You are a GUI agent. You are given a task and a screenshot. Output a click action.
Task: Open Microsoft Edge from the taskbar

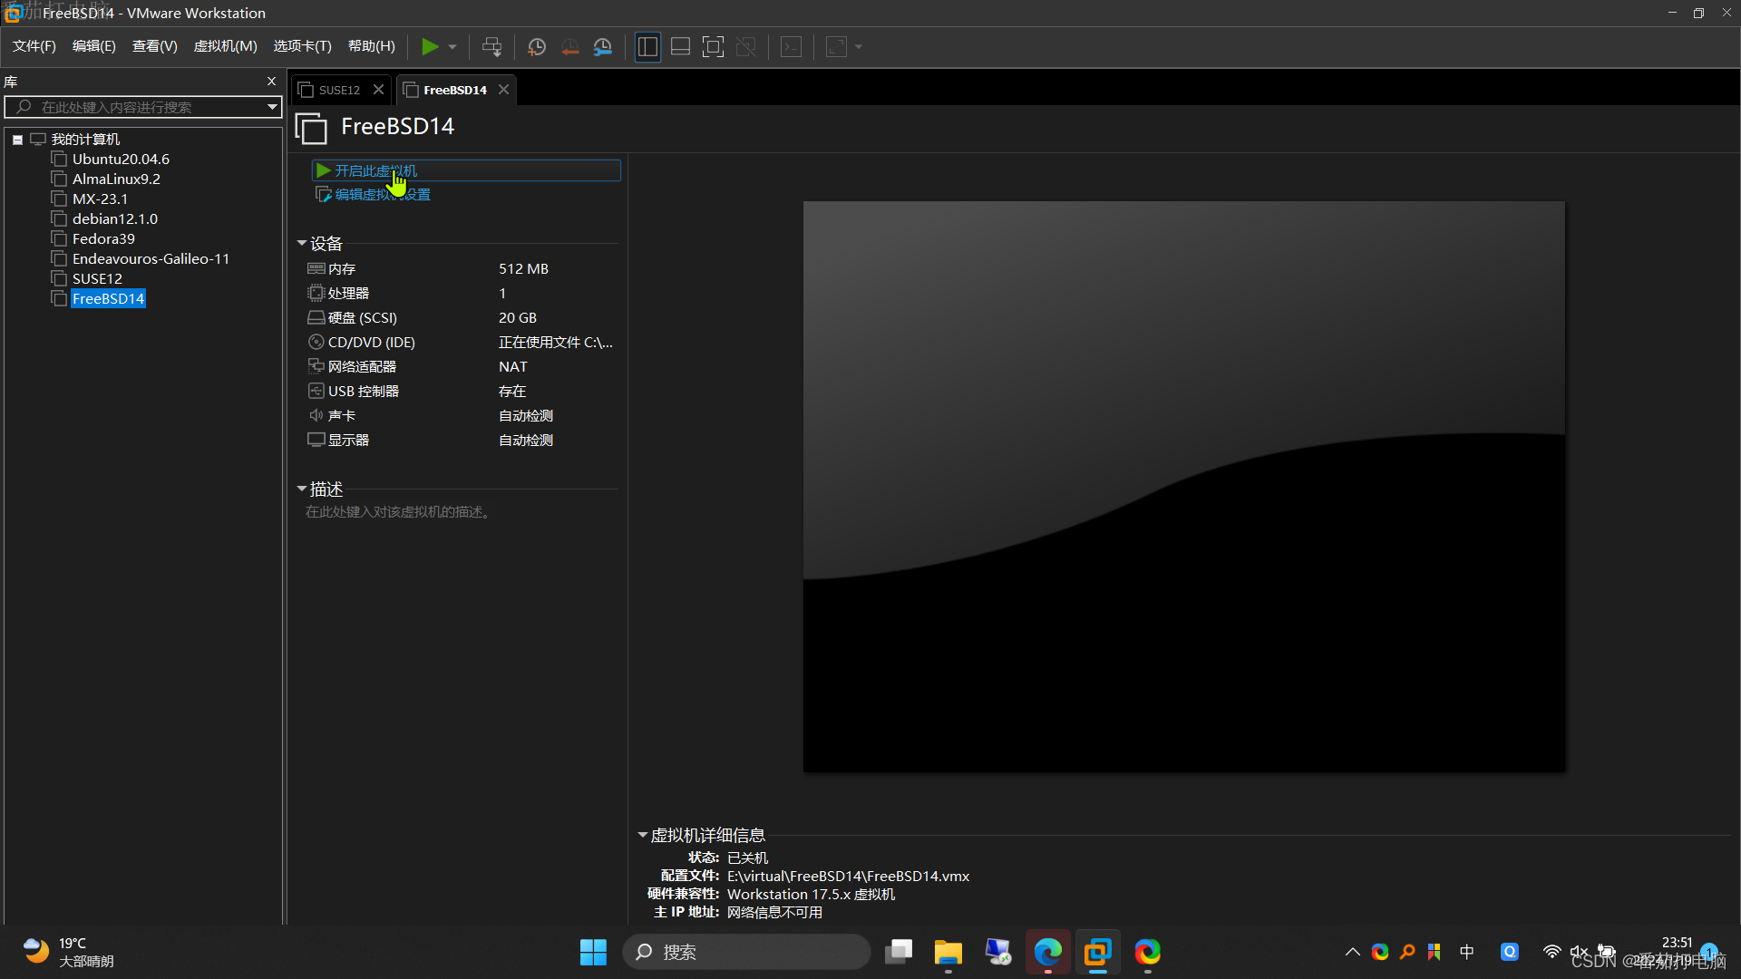click(1047, 952)
